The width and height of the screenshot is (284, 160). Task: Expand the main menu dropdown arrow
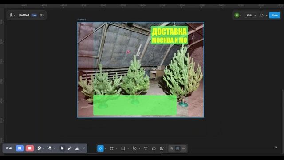[x=14, y=15]
